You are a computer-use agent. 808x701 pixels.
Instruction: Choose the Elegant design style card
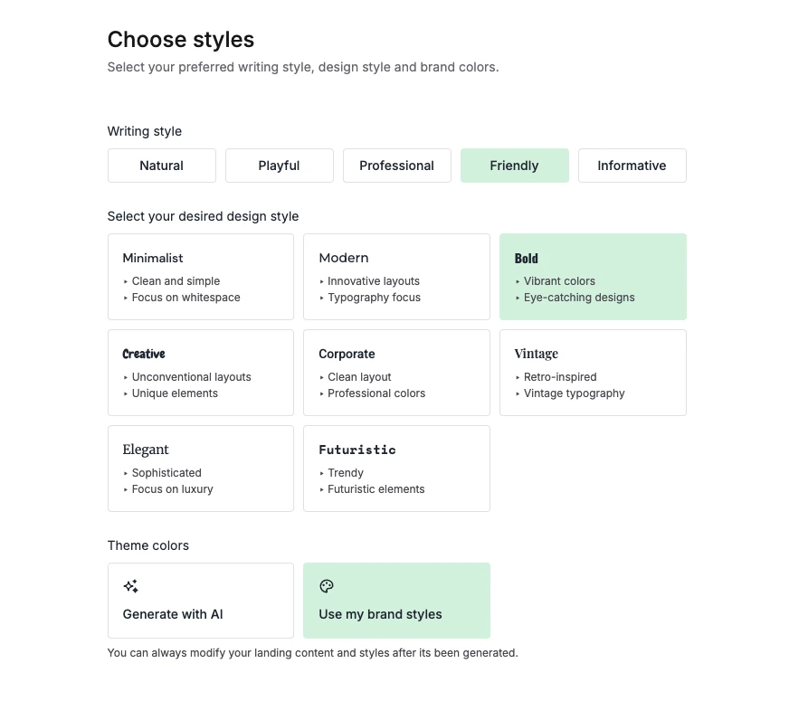coord(200,468)
